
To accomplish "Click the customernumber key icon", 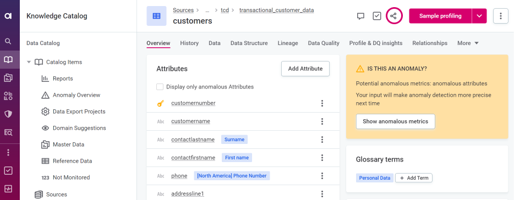I will [160, 104].
